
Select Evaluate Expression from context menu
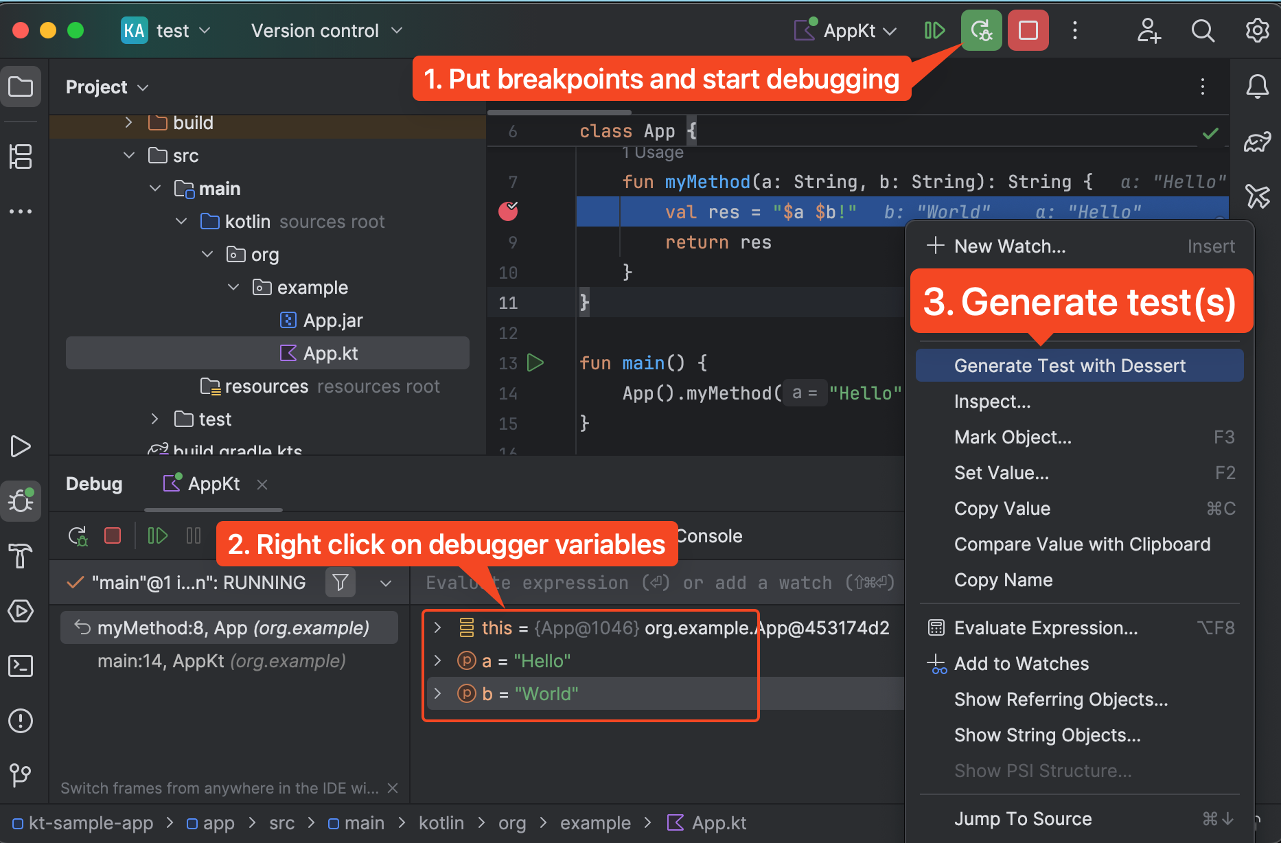[1046, 628]
